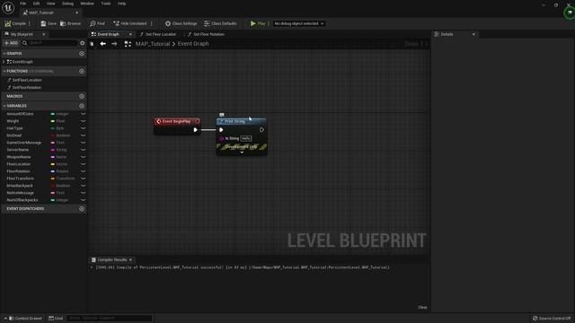The image size is (575, 323).
Task: Start Play in editor
Action: (x=258, y=23)
